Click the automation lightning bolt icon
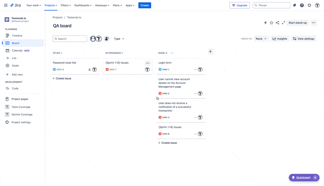Image resolution: width=324 pixels, height=186 pixels. point(265,23)
